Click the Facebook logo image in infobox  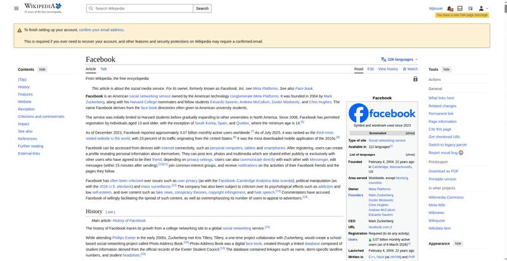click(x=382, y=113)
